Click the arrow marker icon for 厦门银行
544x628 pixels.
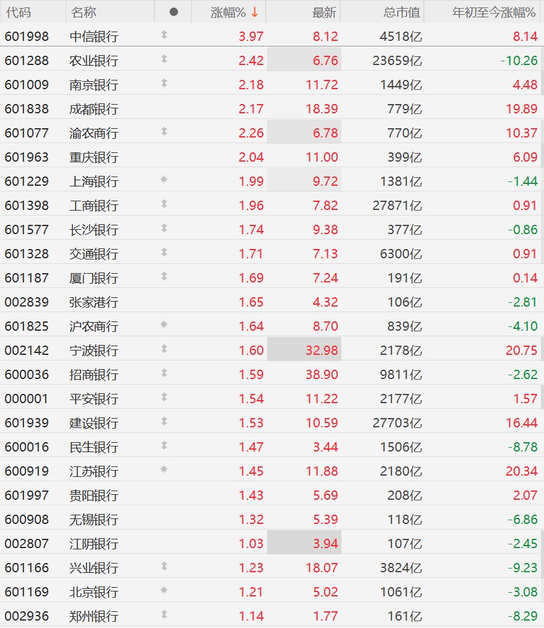(164, 276)
